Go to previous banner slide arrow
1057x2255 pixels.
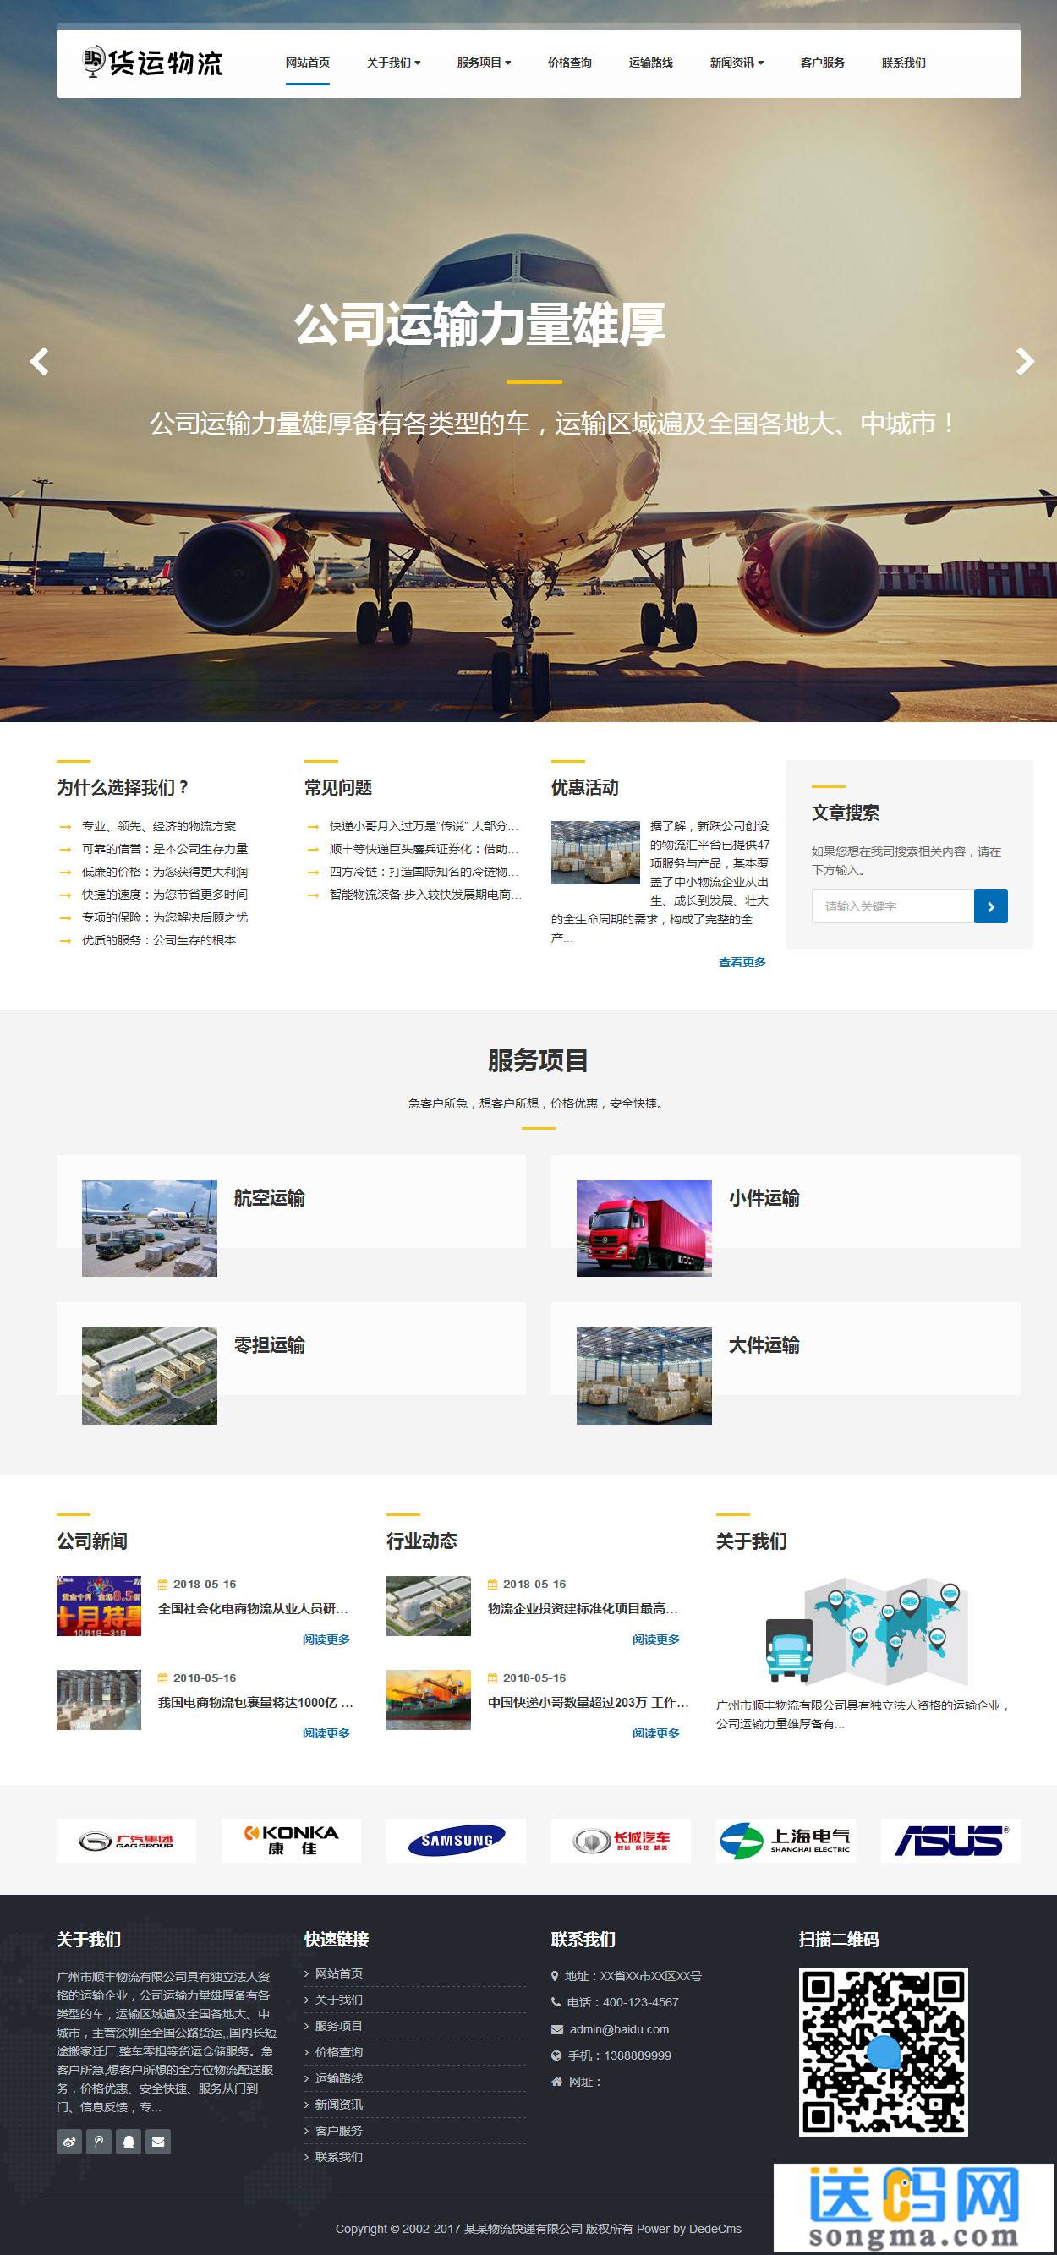(x=40, y=362)
